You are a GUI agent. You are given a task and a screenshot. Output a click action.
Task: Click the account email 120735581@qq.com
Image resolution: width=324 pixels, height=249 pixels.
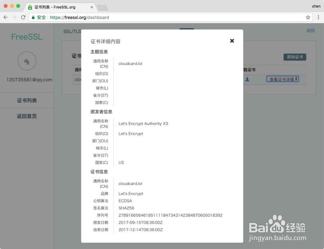click(x=29, y=80)
